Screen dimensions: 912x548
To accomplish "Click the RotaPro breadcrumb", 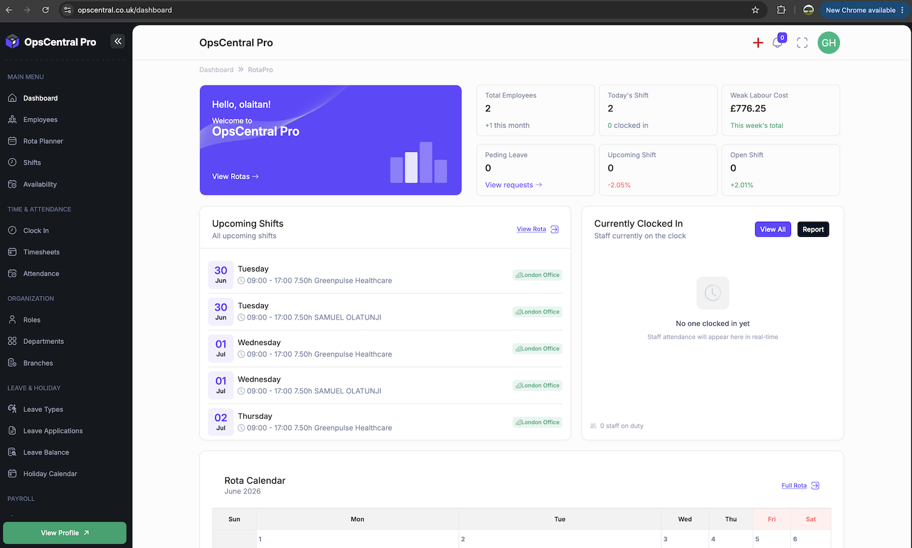I will click(260, 70).
